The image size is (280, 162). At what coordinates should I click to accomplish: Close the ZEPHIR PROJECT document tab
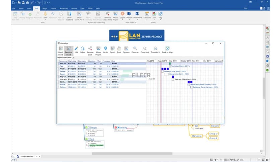coord(40,156)
